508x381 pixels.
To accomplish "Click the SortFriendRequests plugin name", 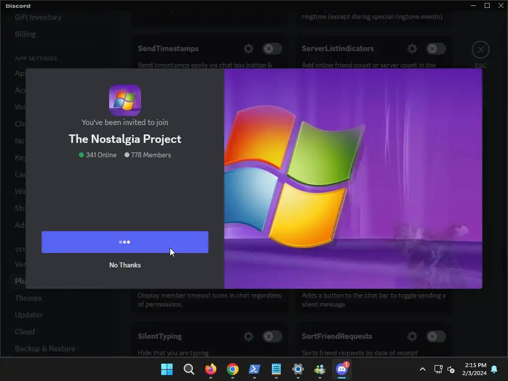I will (x=337, y=336).
